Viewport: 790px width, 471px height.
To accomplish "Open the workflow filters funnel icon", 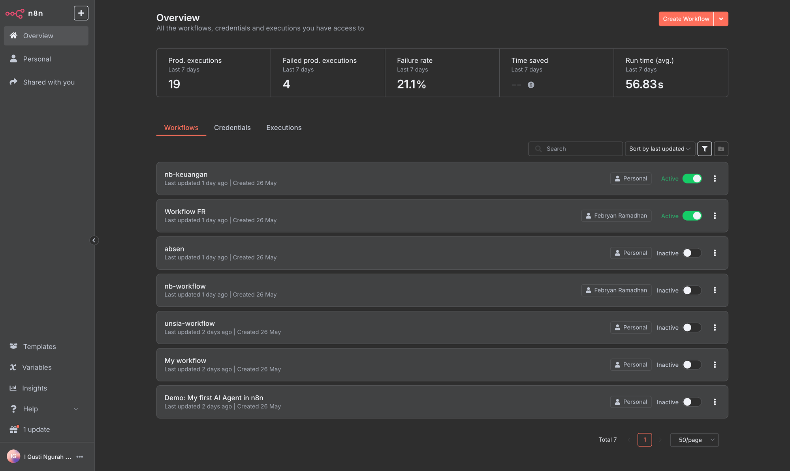I will pyautogui.click(x=704, y=149).
